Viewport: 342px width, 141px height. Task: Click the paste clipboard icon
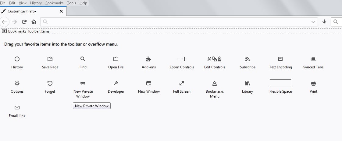point(220,59)
